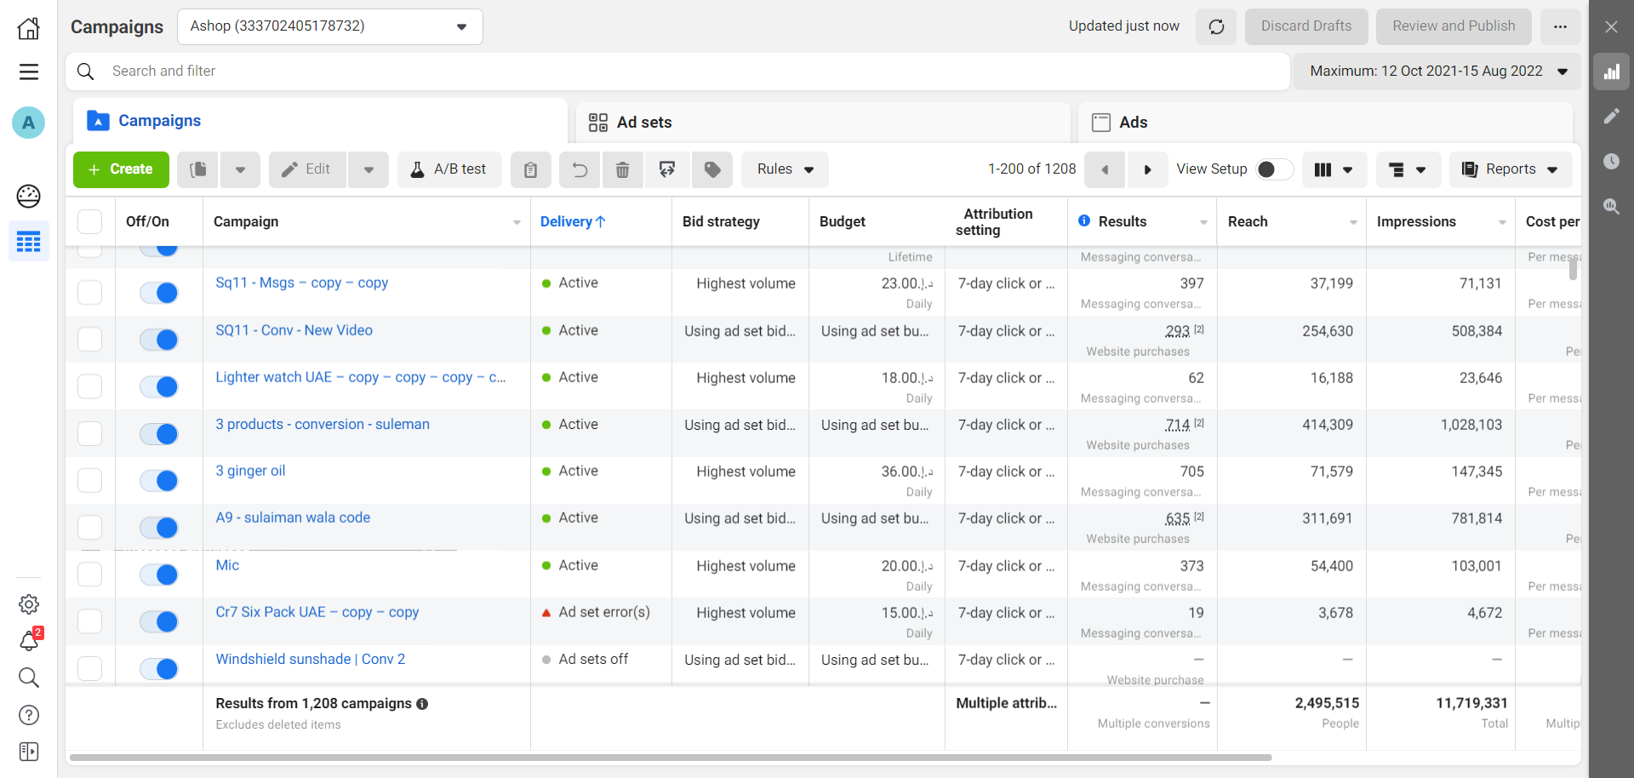
Task: Open activity history via clock icon
Action: pos(1613,162)
